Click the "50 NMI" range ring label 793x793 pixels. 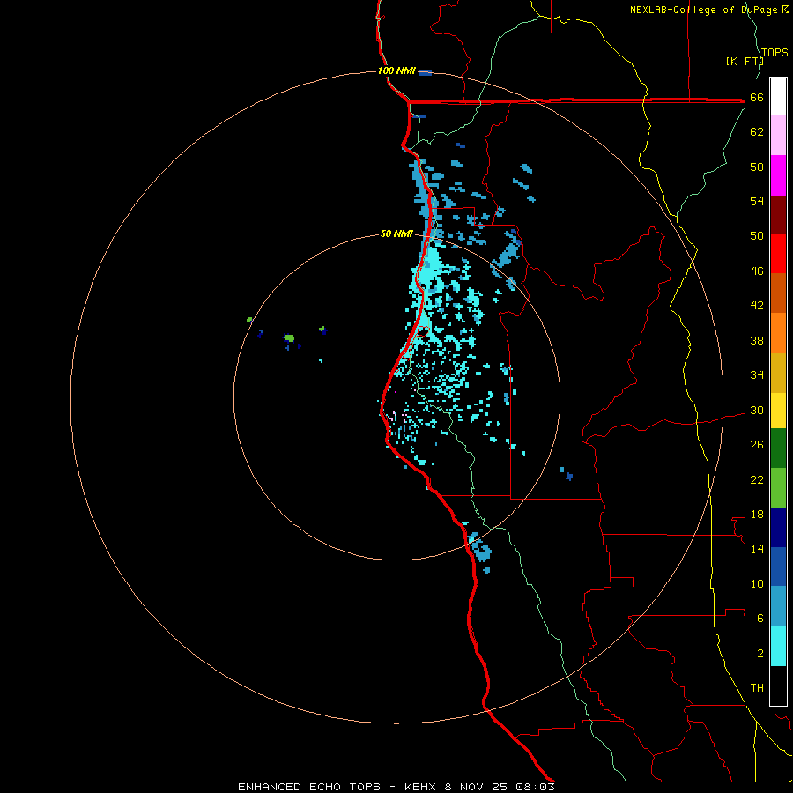coord(396,233)
